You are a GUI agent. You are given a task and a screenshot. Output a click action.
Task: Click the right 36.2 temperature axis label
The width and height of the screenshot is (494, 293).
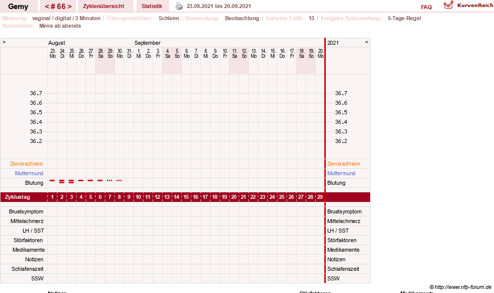point(341,141)
